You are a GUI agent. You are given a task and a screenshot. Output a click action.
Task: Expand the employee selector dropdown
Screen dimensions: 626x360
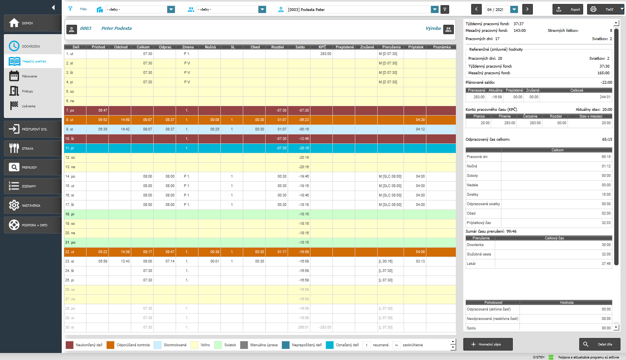[434, 9]
